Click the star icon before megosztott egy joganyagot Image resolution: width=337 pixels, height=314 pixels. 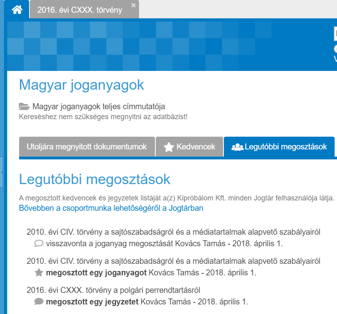point(39,273)
